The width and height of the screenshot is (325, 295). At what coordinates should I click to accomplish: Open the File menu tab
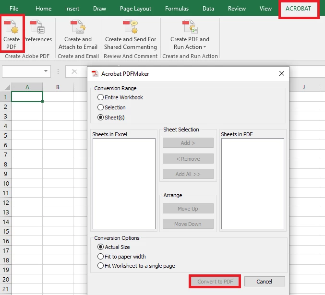[x=14, y=9]
